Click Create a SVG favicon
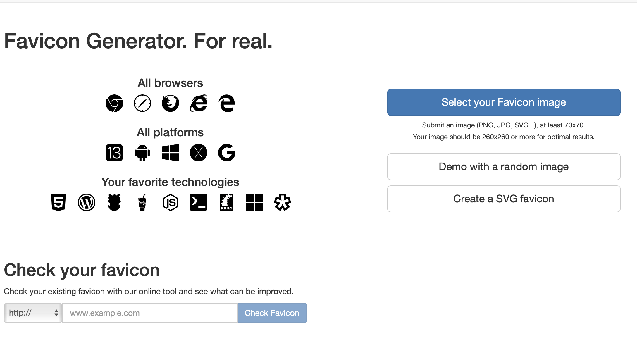 click(503, 199)
